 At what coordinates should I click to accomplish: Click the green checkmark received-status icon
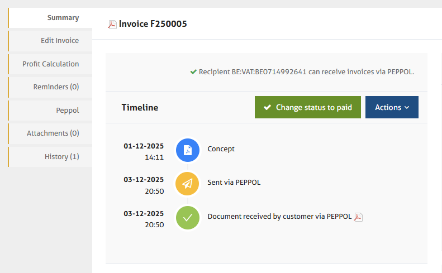pyautogui.click(x=187, y=217)
